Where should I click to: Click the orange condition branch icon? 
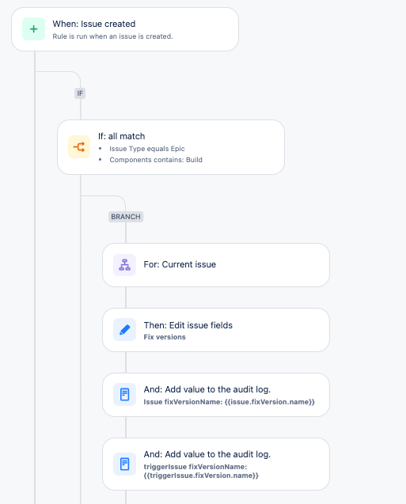[x=79, y=147]
